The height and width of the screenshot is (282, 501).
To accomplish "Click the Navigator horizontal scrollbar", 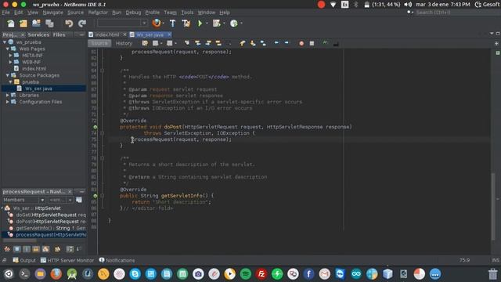I will point(20,240).
